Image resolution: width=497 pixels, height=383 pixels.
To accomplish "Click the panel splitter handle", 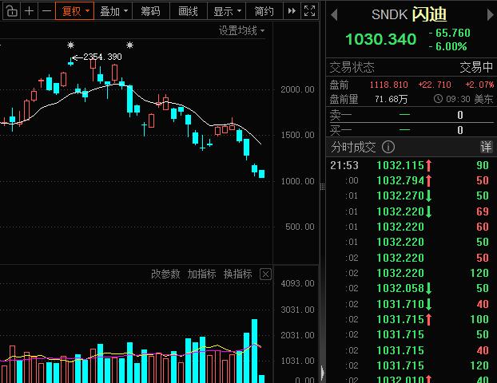I will (x=322, y=187).
